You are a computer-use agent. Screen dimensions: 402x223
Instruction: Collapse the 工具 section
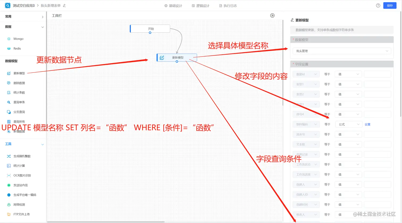(43, 144)
